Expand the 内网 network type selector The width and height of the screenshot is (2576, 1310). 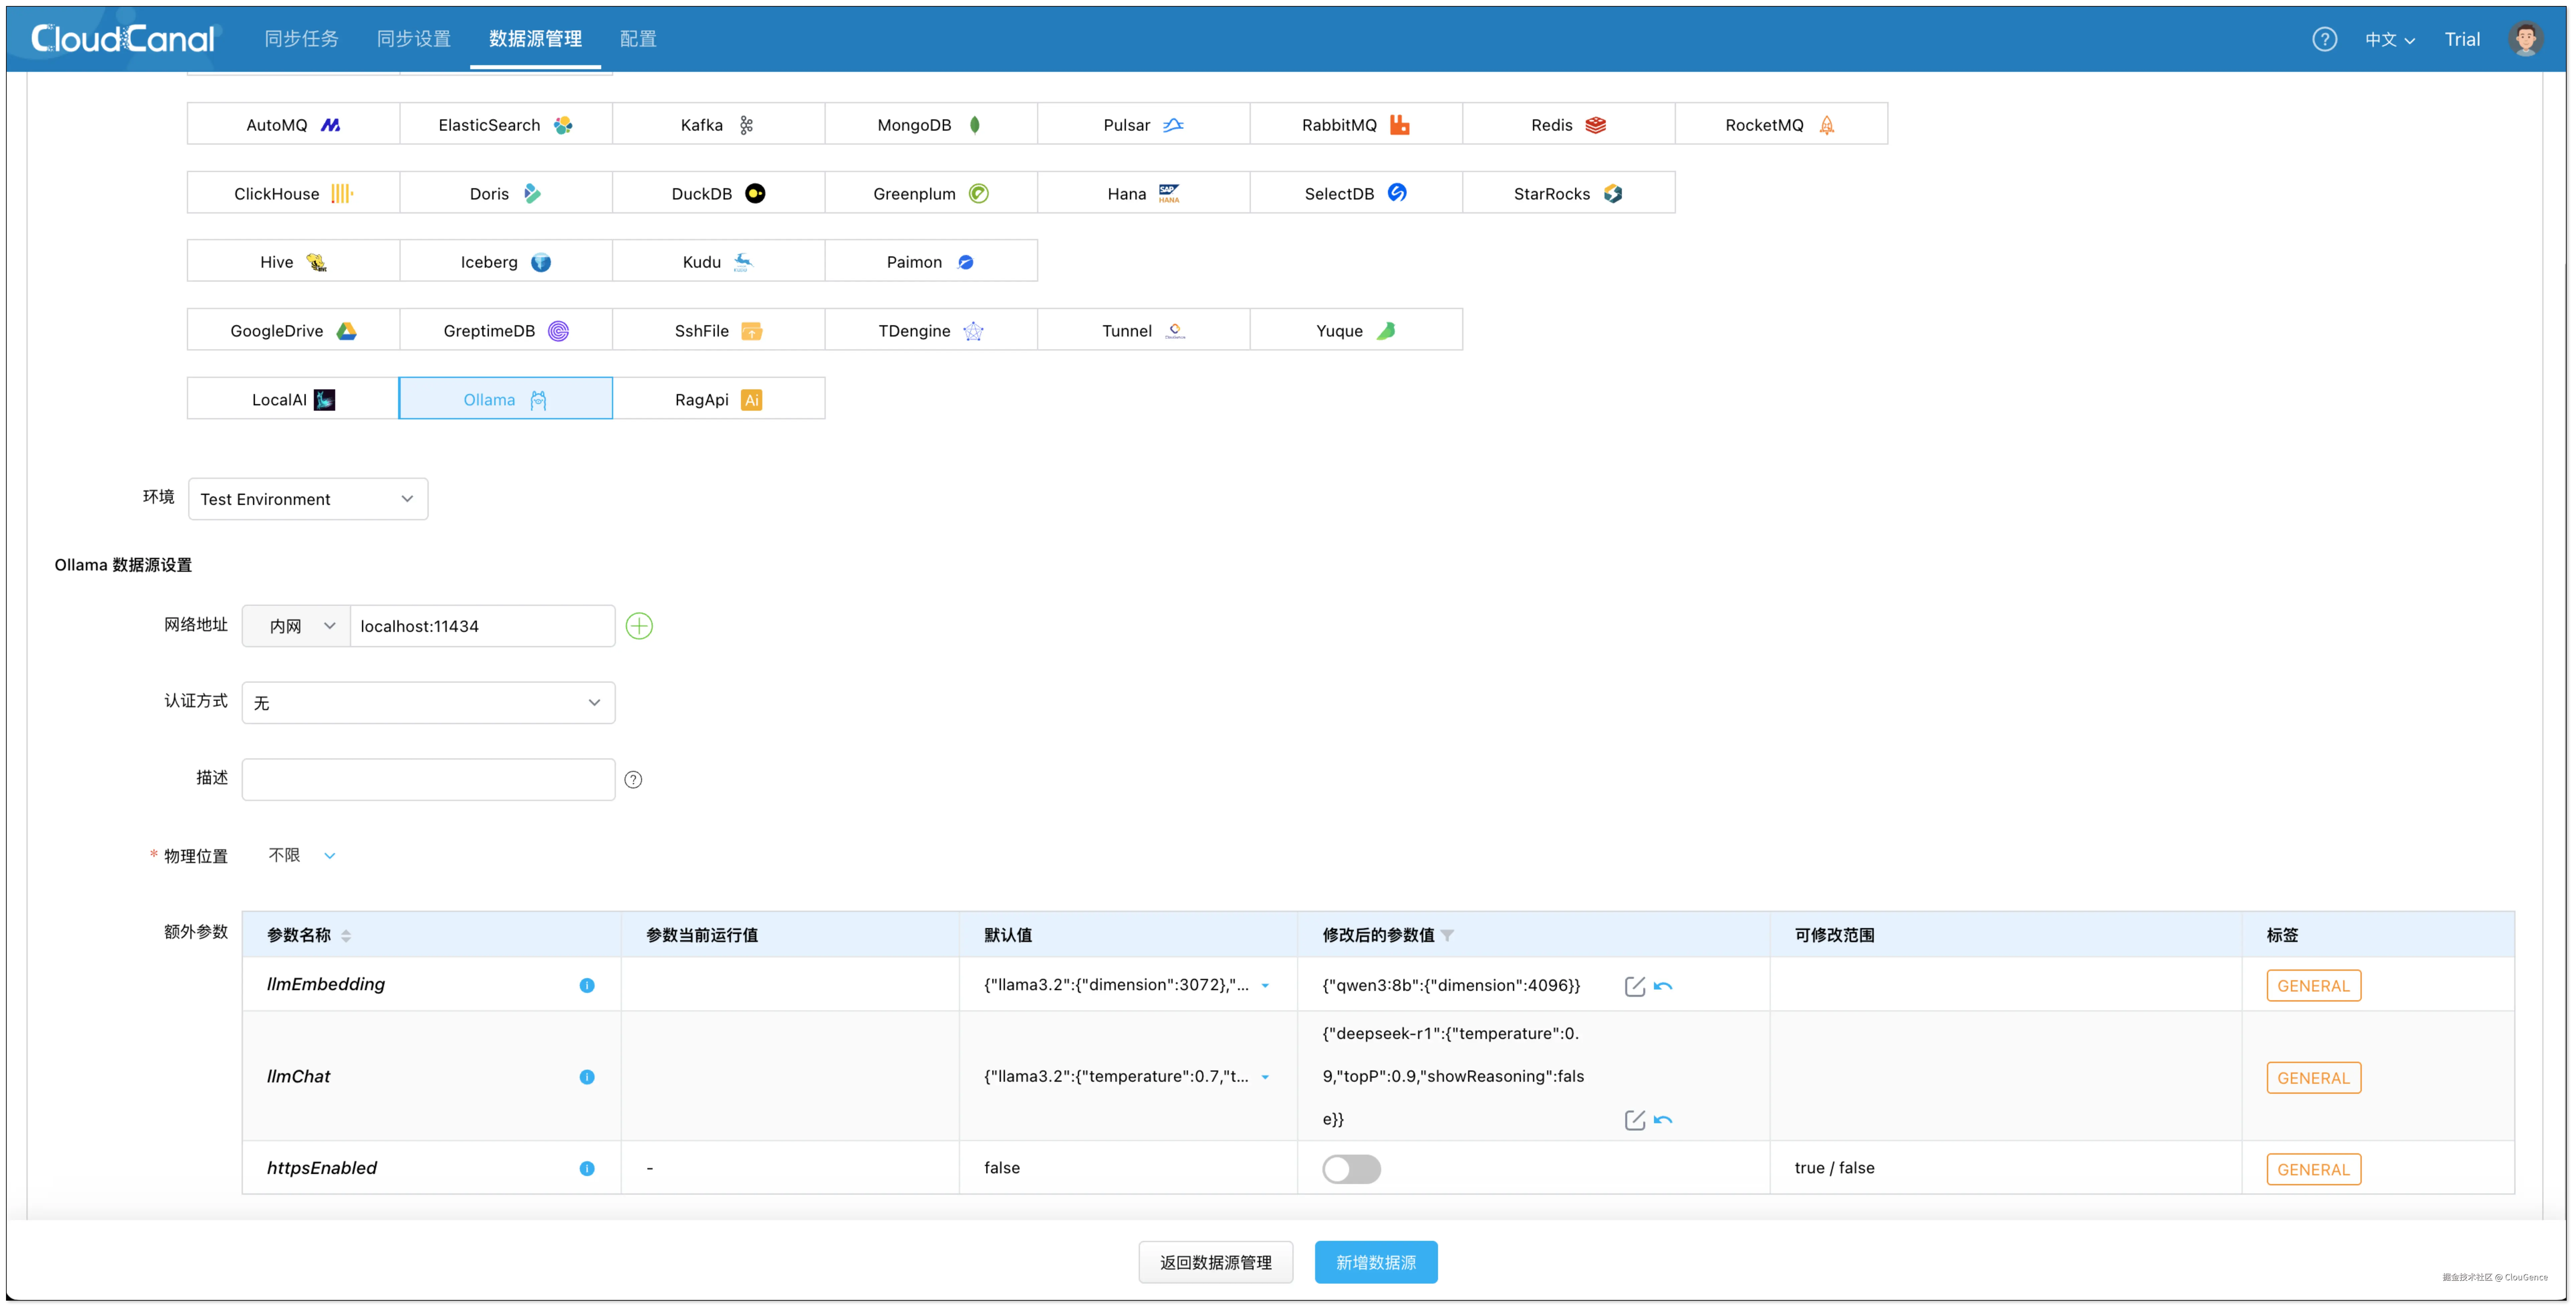point(297,626)
